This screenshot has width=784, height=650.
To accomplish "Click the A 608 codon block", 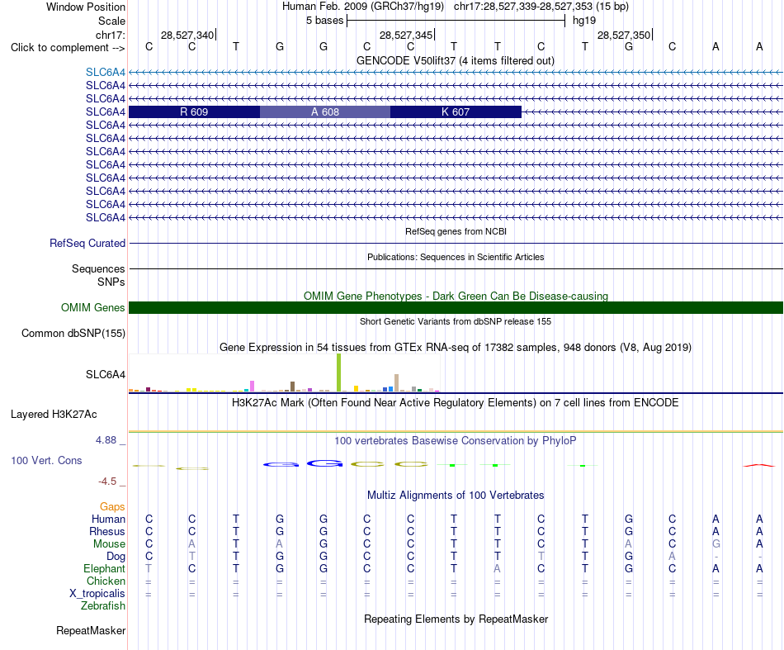I will (x=325, y=112).
